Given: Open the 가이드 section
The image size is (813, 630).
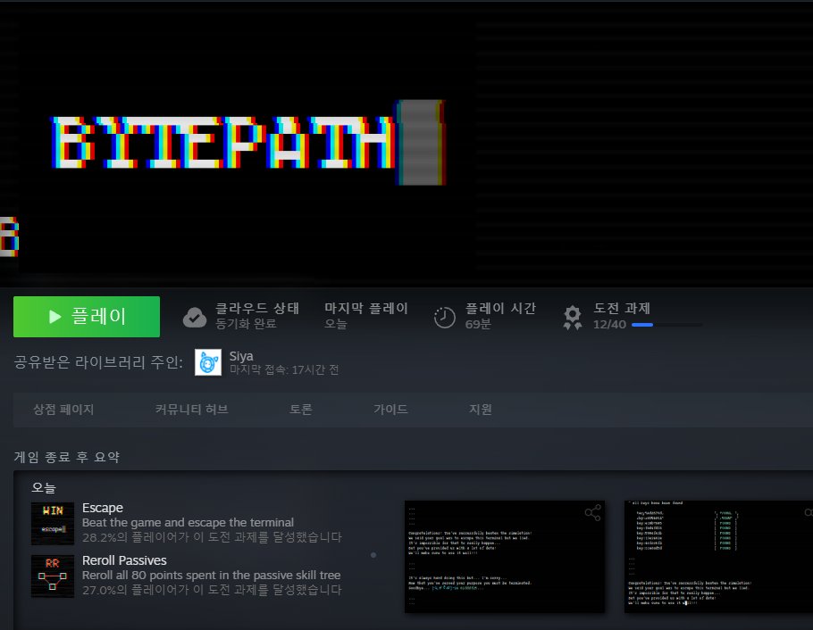Looking at the screenshot, I should (x=390, y=409).
